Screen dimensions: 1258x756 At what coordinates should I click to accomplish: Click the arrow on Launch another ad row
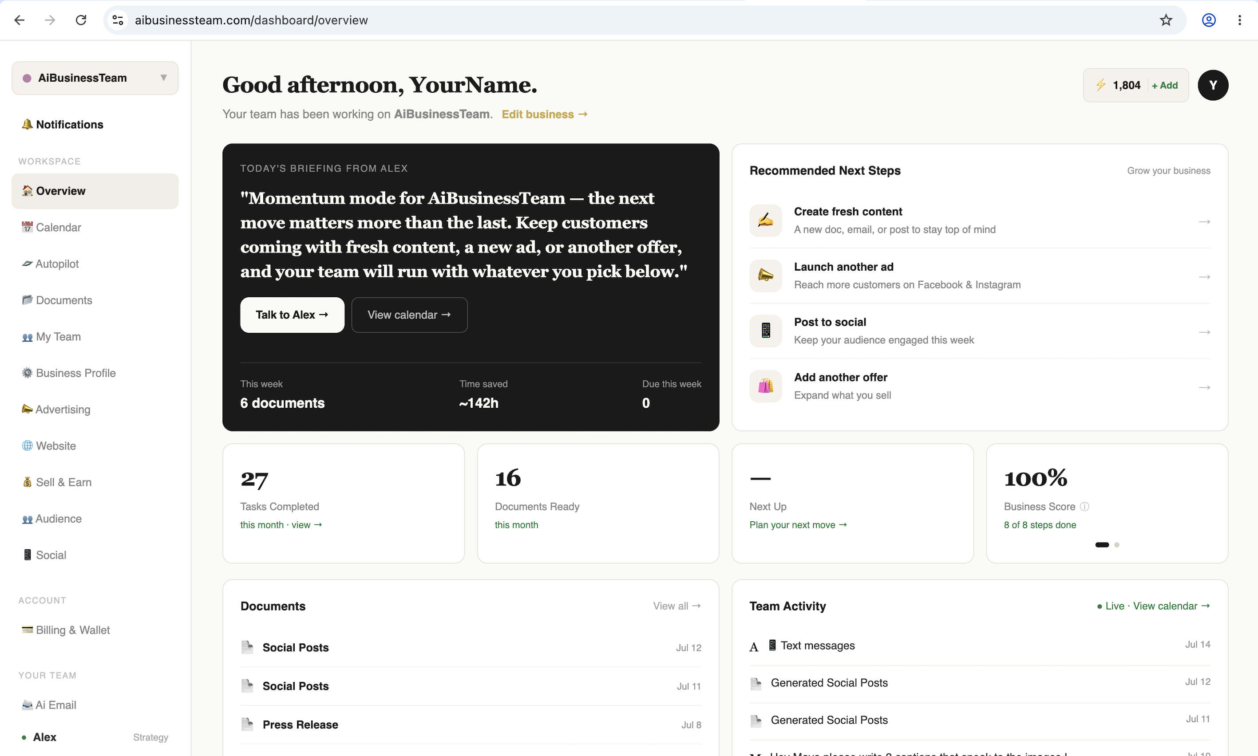click(1204, 277)
